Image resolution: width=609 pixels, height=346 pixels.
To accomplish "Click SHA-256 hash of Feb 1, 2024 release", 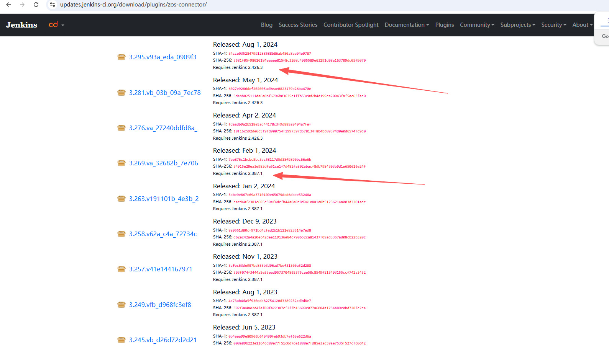I will coord(300,166).
